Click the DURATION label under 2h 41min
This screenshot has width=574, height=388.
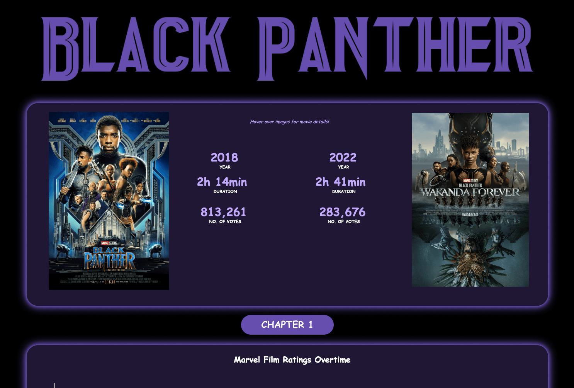click(344, 192)
